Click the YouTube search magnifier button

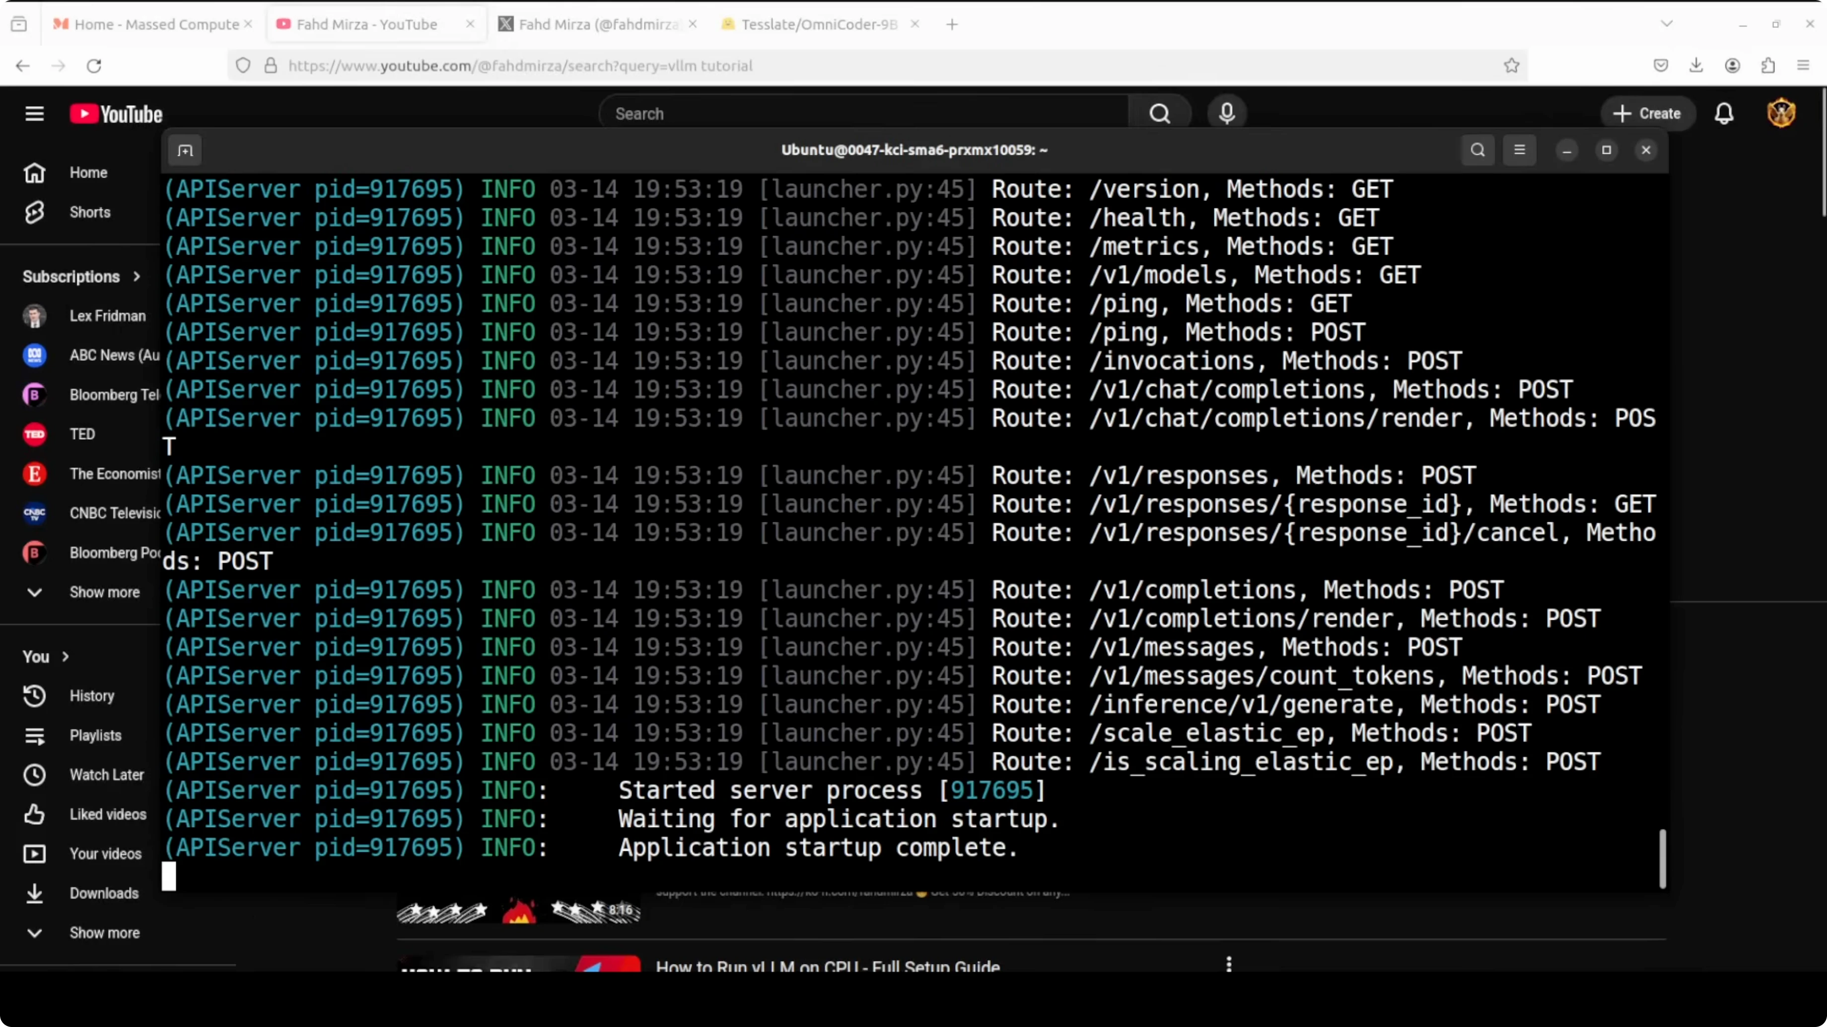1160,114
